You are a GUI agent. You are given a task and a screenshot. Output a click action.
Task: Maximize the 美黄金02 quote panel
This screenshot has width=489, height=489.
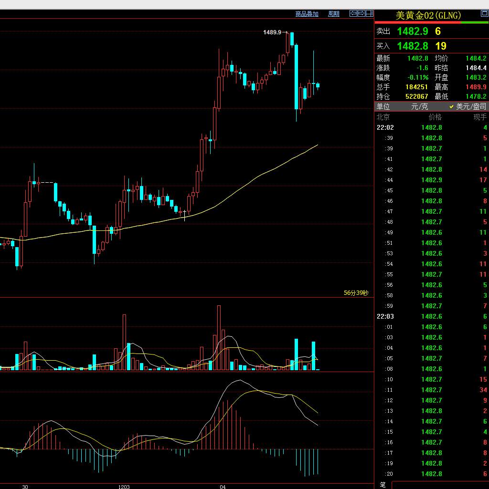484,13
